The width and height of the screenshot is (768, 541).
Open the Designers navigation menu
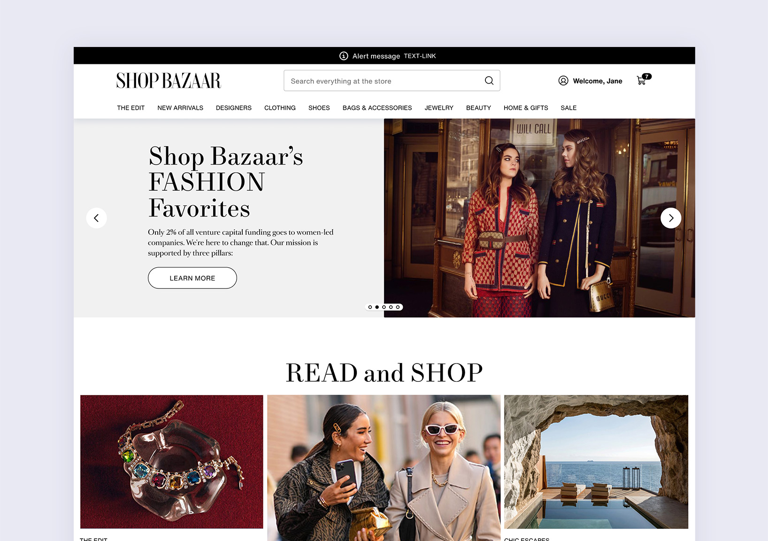233,108
